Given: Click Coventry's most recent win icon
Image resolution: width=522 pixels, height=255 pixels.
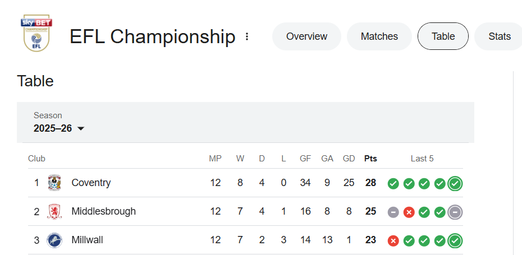Looking at the screenshot, I should click(455, 183).
